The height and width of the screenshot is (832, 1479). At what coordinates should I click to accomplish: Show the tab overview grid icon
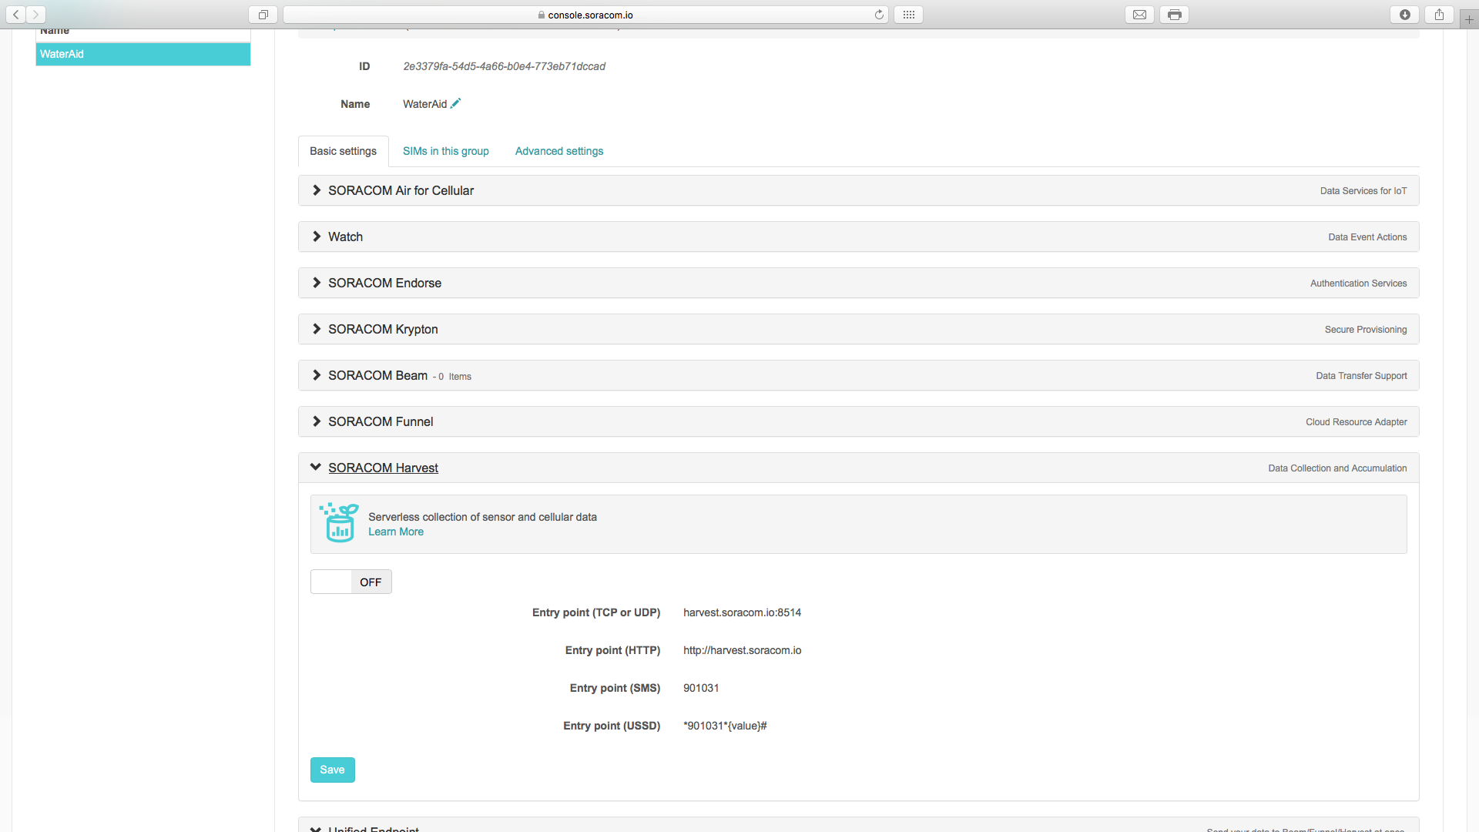pos(909,15)
